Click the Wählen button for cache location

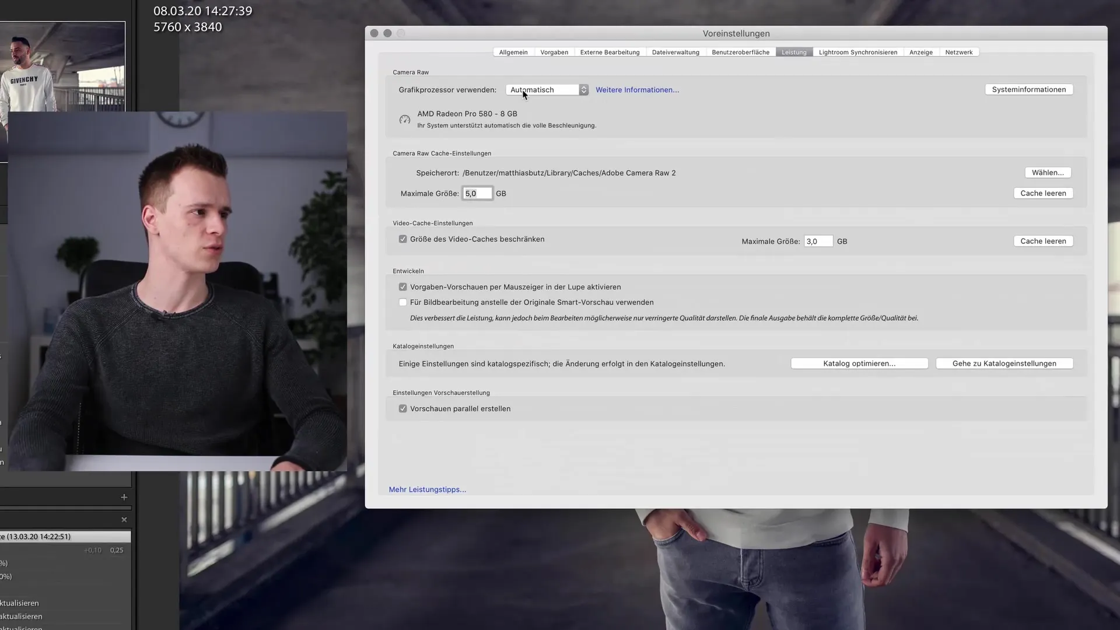point(1048,173)
